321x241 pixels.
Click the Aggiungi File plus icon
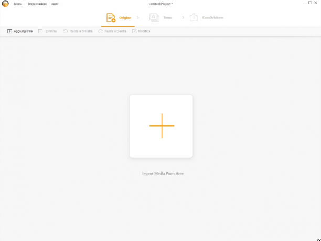pos(9,31)
